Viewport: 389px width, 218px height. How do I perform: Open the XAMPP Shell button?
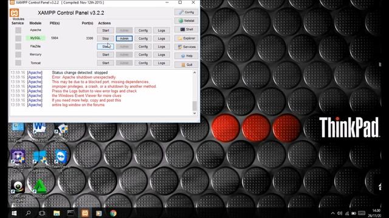187,30
